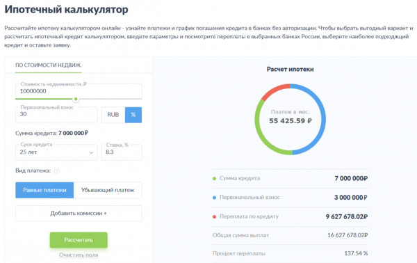
Task: Focus the Ставка, % input field
Action: [x=122, y=152]
